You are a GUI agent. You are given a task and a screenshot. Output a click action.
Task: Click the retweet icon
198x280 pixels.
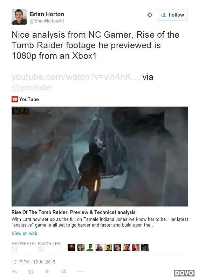point(31,272)
